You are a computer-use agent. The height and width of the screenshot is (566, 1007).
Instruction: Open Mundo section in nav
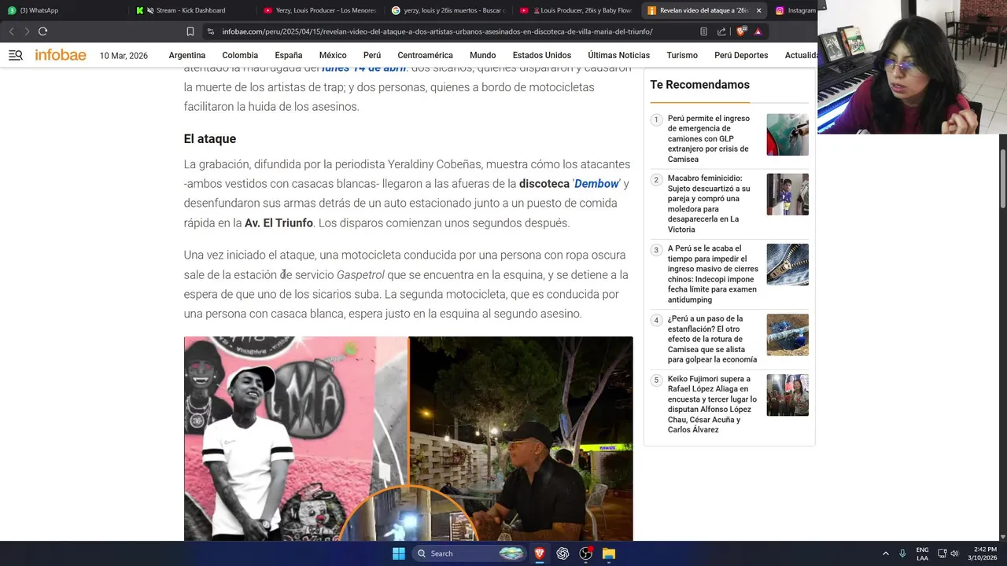point(483,55)
